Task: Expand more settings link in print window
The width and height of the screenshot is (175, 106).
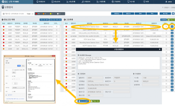Action: (10, 95)
